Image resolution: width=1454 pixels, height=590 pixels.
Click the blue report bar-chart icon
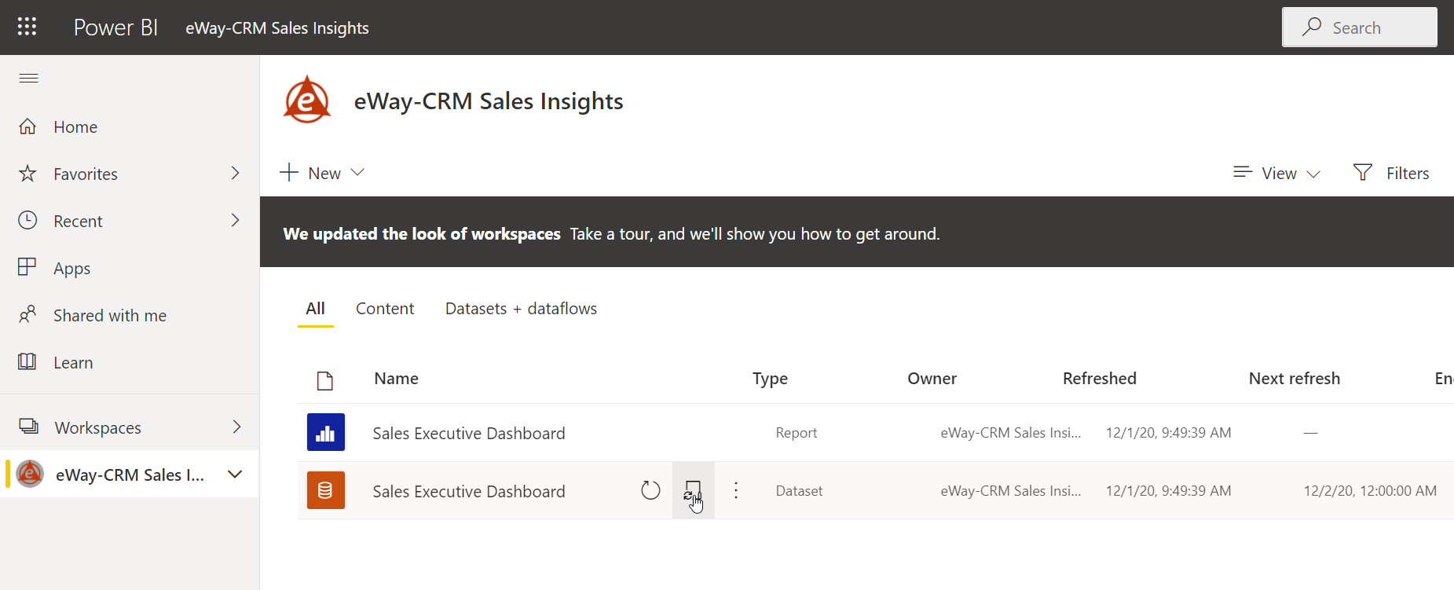pos(326,432)
